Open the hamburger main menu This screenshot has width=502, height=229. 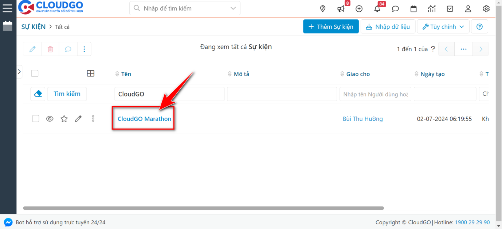pyautogui.click(x=7, y=8)
